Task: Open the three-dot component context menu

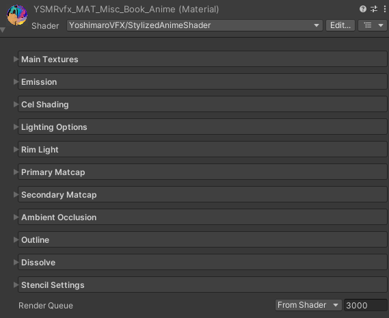Action: pyautogui.click(x=384, y=9)
